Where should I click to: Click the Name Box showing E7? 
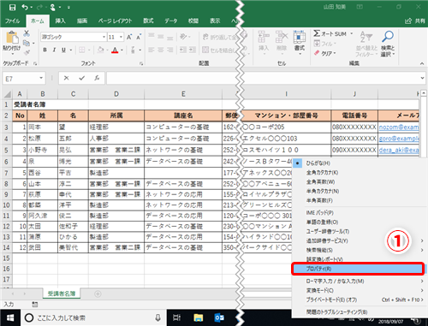tap(21, 79)
